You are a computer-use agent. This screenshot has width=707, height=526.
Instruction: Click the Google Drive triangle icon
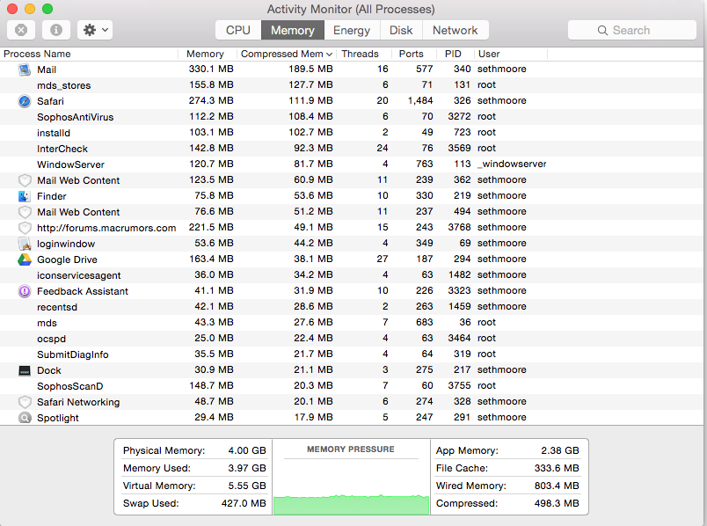tap(25, 259)
